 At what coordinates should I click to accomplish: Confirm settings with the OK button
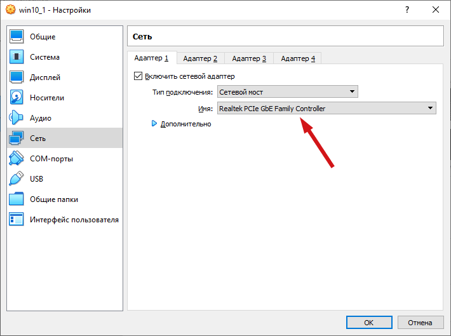pyautogui.click(x=369, y=323)
